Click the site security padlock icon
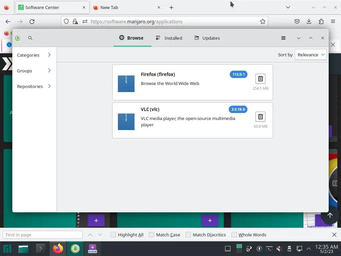341x256 pixels. point(75,21)
